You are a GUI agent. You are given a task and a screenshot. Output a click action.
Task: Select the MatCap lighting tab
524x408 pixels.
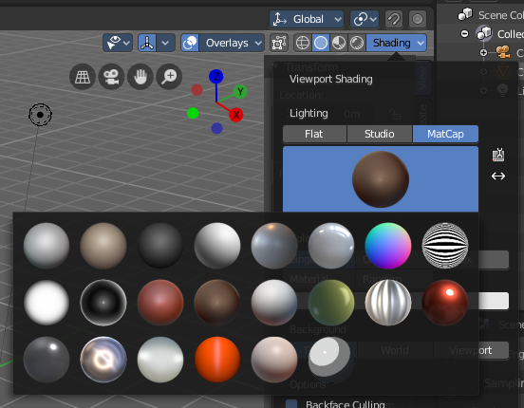coord(445,134)
